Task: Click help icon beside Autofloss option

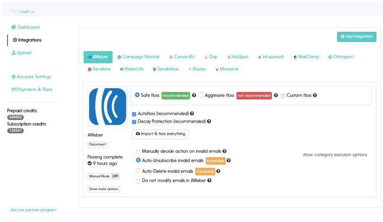Action: (x=192, y=114)
